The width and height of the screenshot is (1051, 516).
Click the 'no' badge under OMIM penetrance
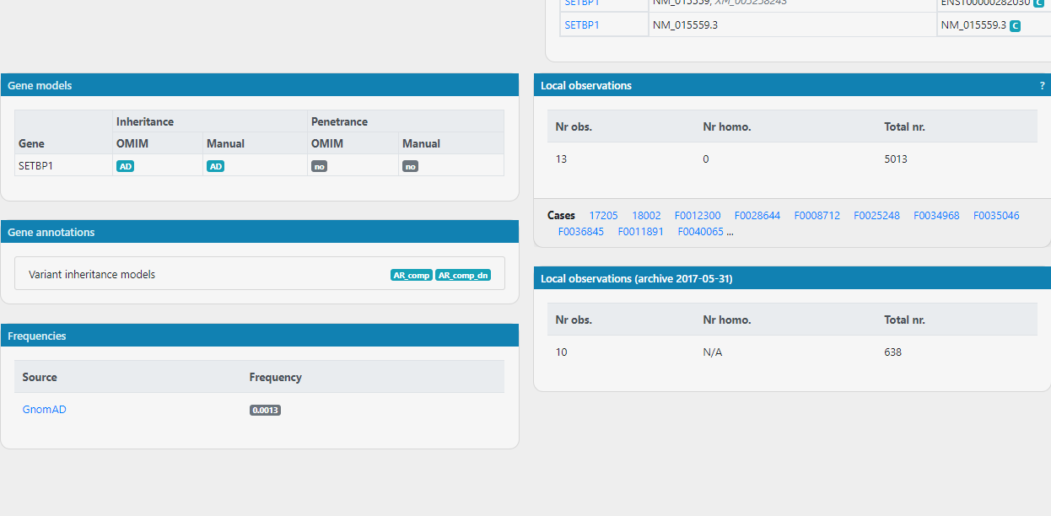319,166
